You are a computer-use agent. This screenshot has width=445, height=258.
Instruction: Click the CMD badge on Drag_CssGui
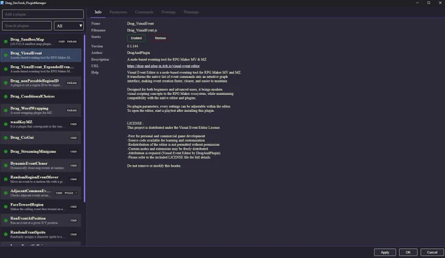click(x=73, y=138)
